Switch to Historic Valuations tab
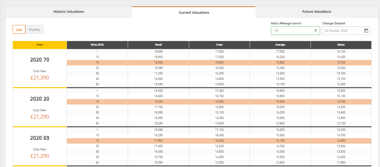This screenshot has height=167, width=380. click(69, 12)
